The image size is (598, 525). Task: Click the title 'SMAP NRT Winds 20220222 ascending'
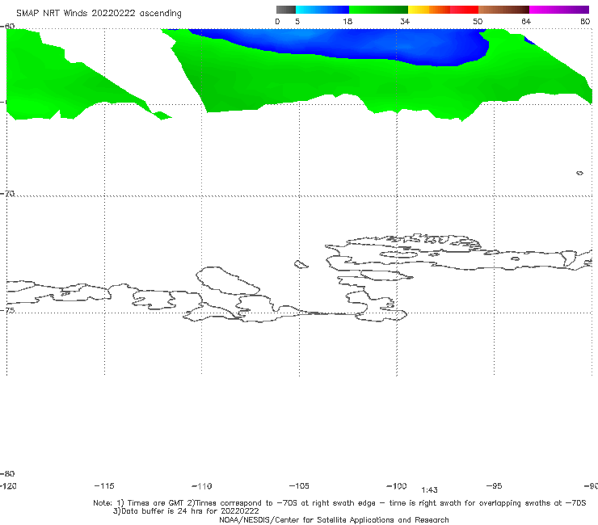[x=99, y=14]
